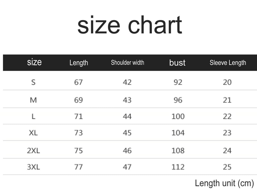Click the '2XL' size row label

(33, 151)
